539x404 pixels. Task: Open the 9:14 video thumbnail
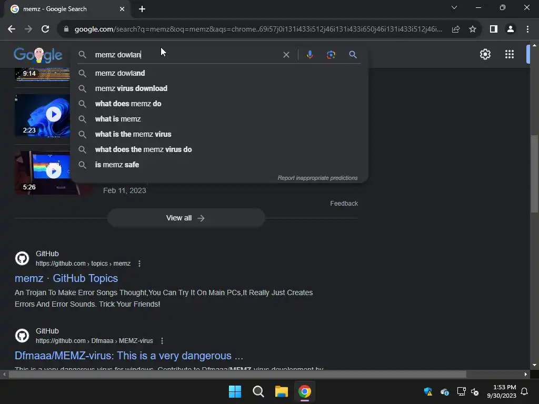tap(43, 74)
